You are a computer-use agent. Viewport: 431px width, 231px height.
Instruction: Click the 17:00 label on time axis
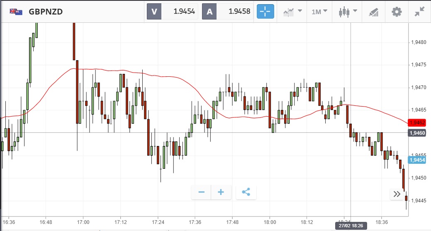click(83, 221)
